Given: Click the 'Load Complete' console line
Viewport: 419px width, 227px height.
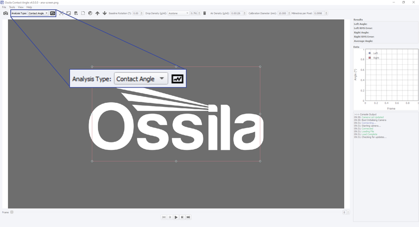Looking at the screenshot, I should pyautogui.click(x=366, y=135).
